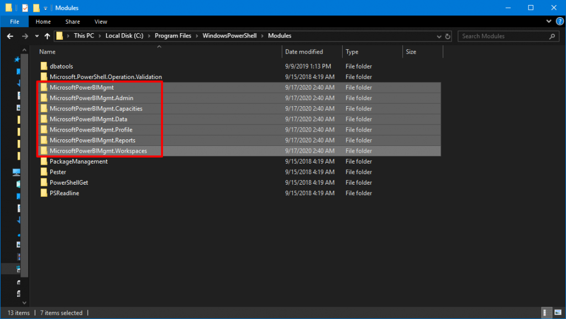Click the Modules breadcrumb in address bar

coord(280,36)
